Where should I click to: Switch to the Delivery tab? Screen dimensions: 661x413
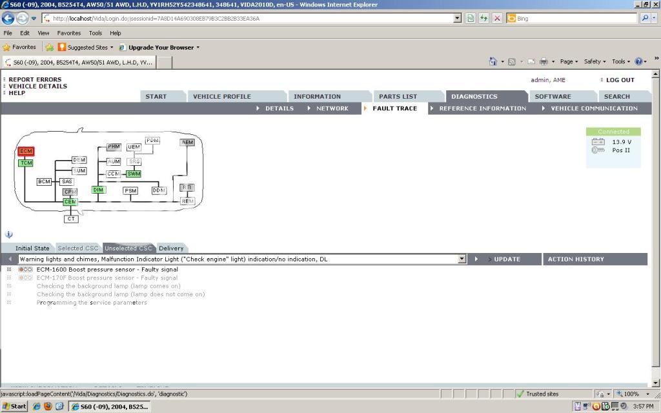(x=171, y=248)
